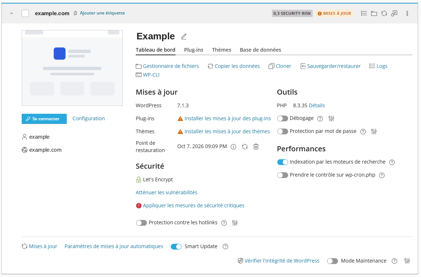Click the refresh icon in card header

pyautogui.click(x=384, y=13)
